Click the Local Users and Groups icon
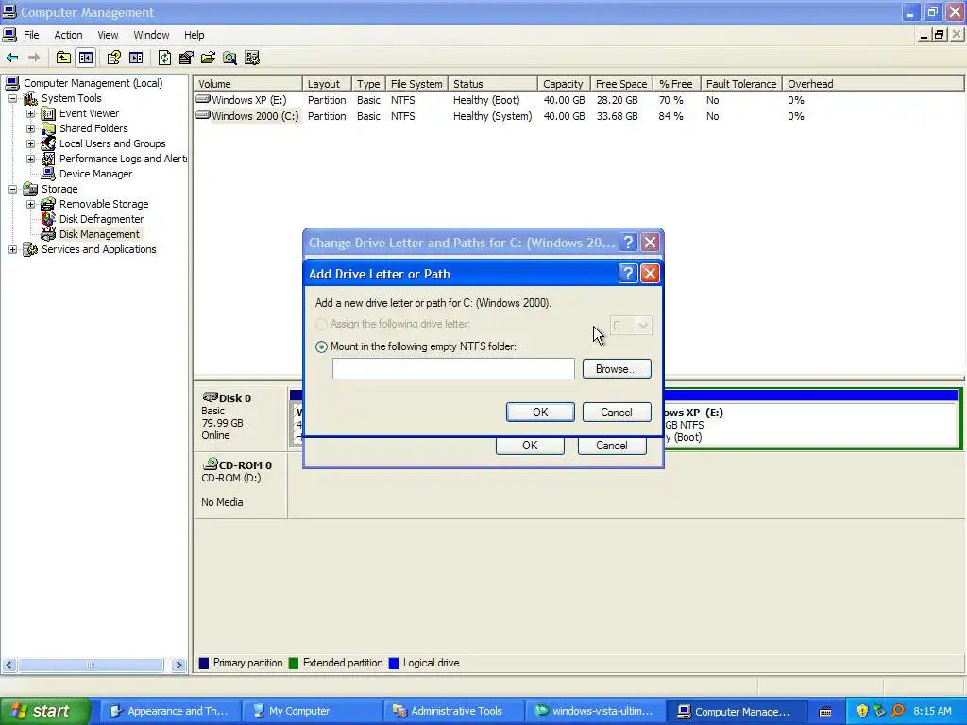Viewport: 967px width, 725px height. tap(48, 143)
